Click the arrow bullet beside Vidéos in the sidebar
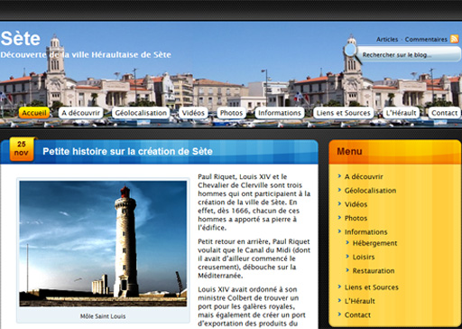Screen dimensions: 462x329 coord(339,203)
